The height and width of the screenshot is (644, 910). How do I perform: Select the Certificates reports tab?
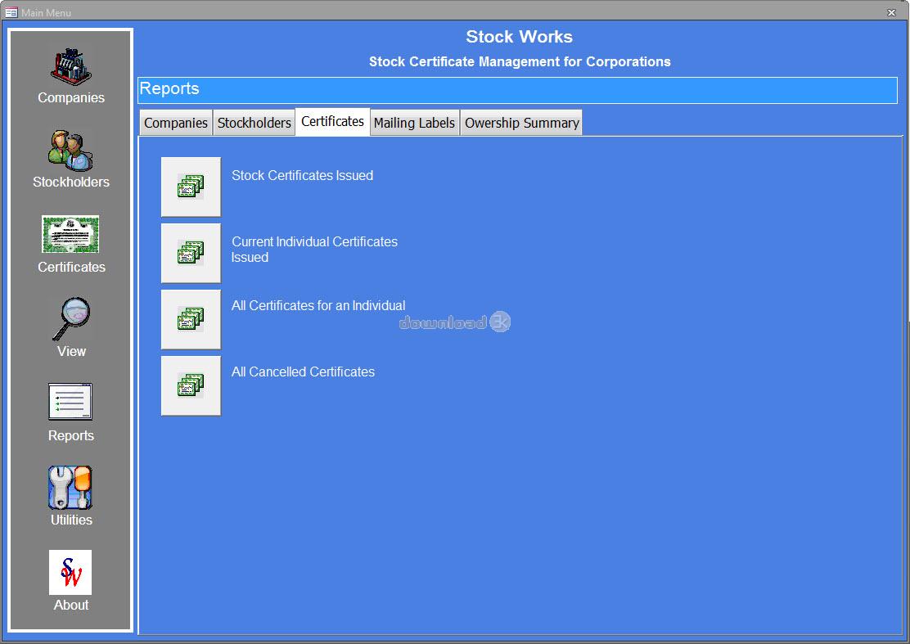tap(332, 122)
